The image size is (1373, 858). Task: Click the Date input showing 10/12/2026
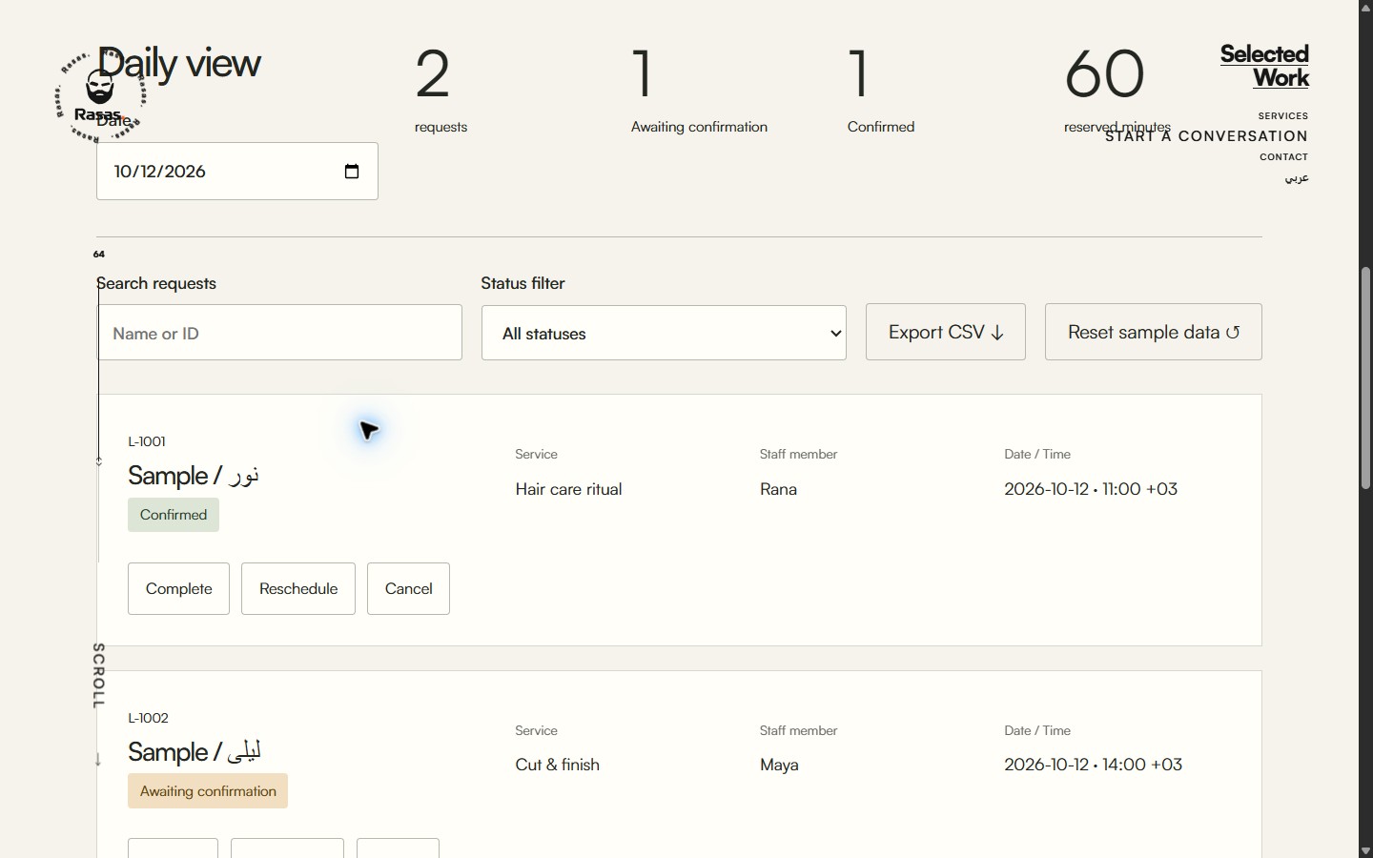pos(237,172)
